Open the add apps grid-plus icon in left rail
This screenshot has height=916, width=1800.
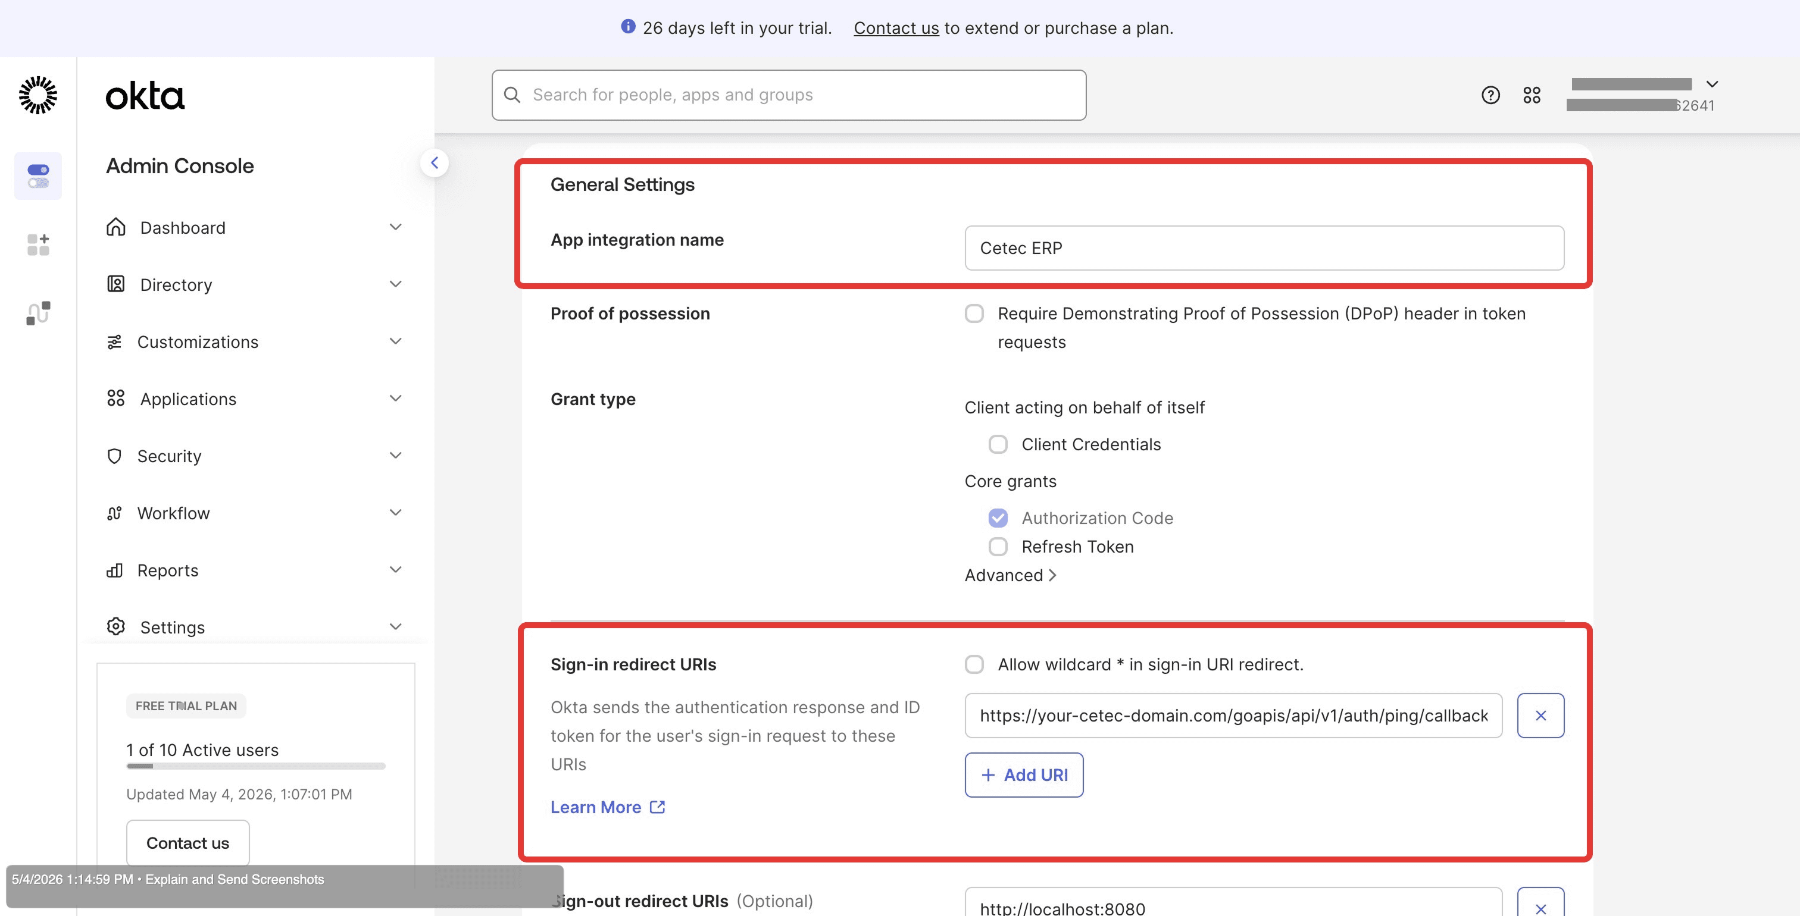pos(37,244)
